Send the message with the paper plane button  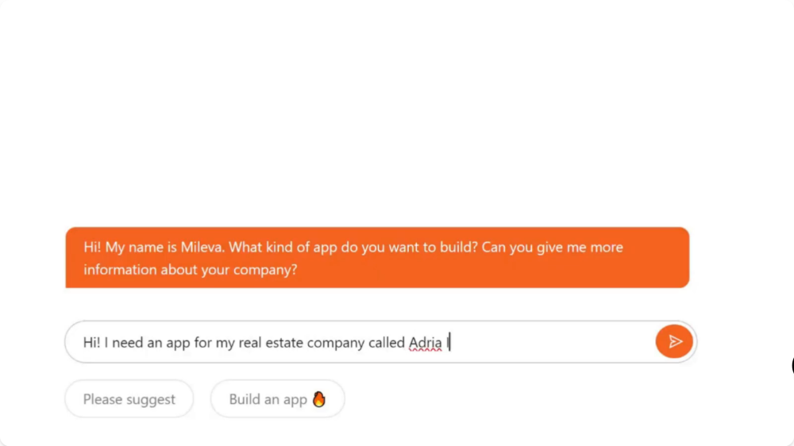click(674, 342)
